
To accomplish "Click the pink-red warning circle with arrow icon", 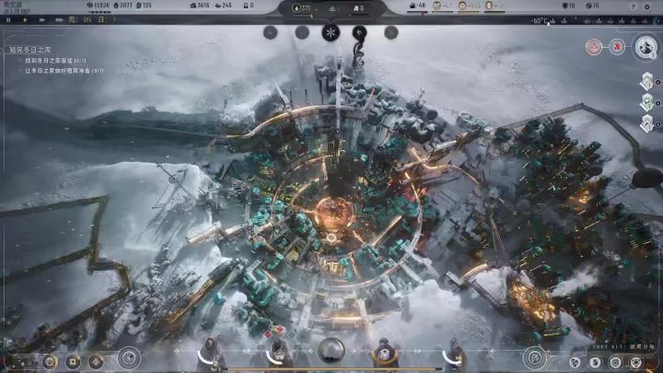I will pyautogui.click(x=594, y=47).
